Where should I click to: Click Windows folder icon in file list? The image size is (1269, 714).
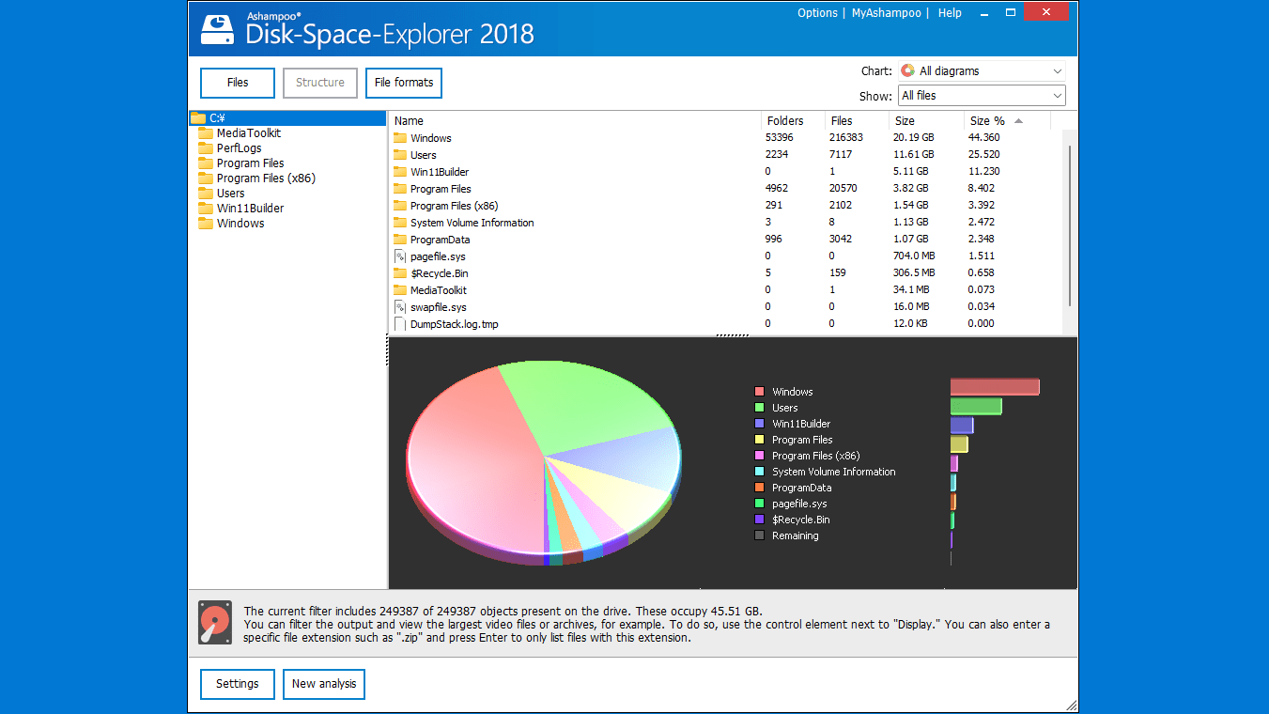[400, 138]
